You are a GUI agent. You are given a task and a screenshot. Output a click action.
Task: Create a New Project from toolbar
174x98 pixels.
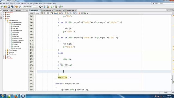click(x=5, y=7)
